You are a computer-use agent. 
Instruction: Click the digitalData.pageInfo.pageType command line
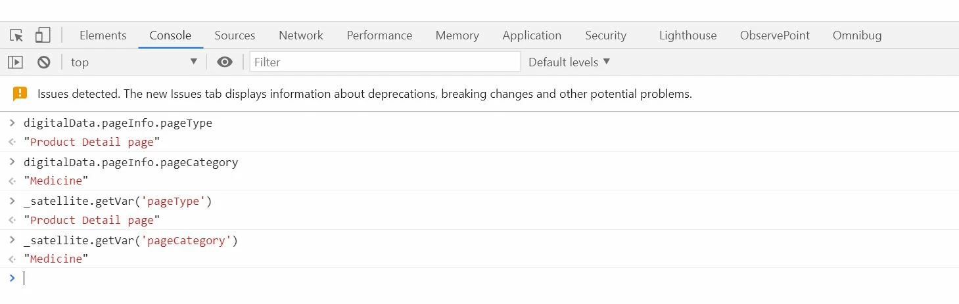[118, 123]
